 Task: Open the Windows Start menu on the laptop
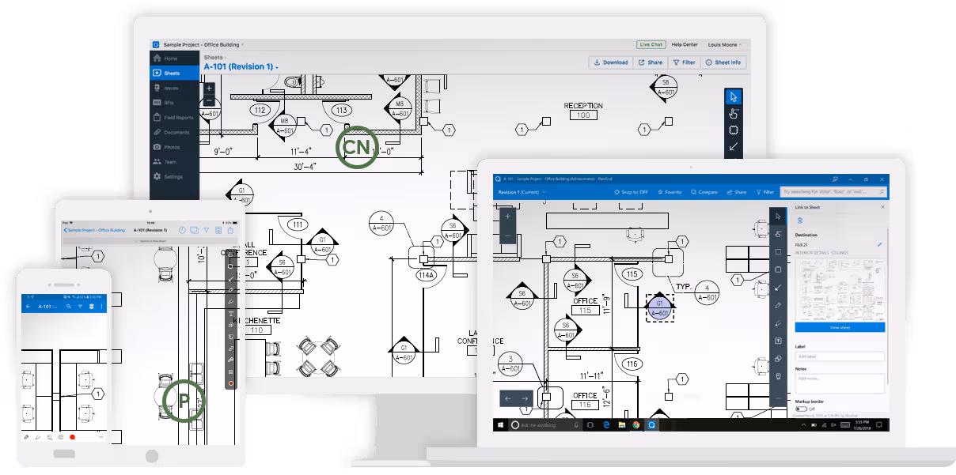pyautogui.click(x=499, y=424)
